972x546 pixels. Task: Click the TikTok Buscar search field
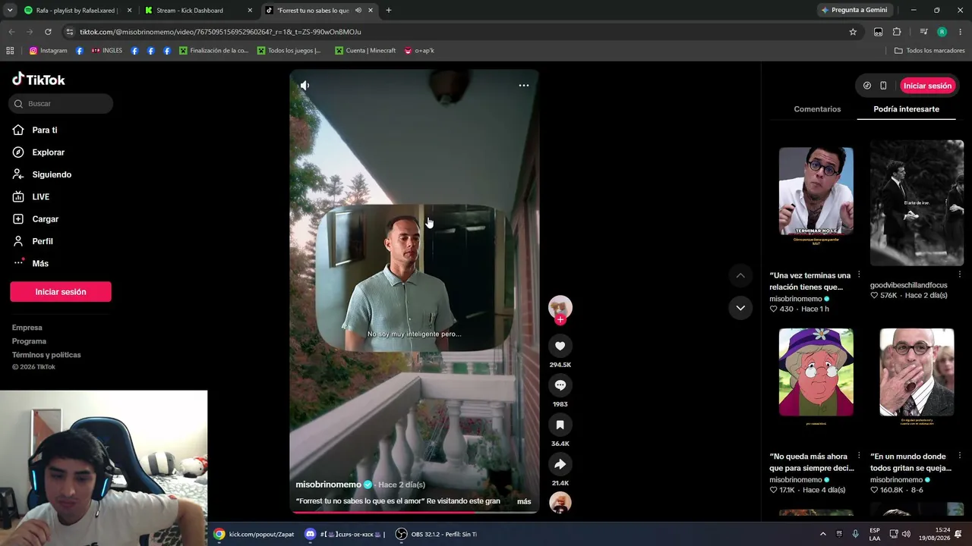pyautogui.click(x=62, y=104)
